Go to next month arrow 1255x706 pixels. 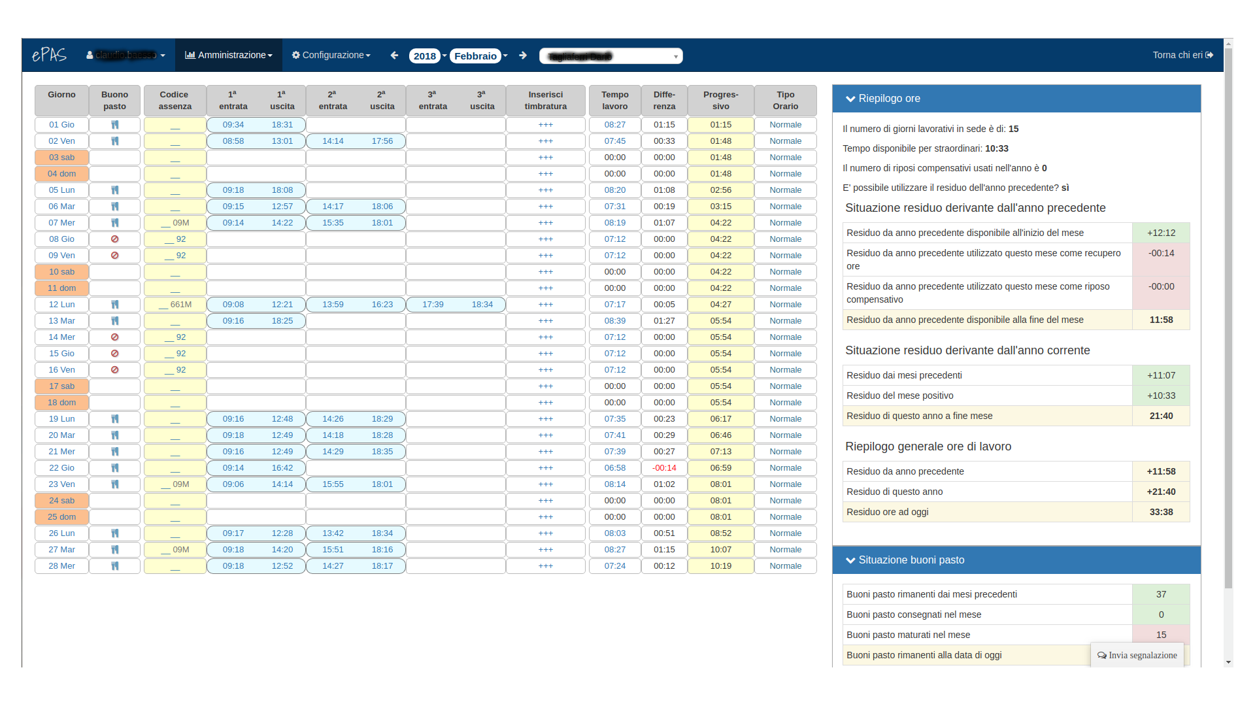tap(523, 56)
